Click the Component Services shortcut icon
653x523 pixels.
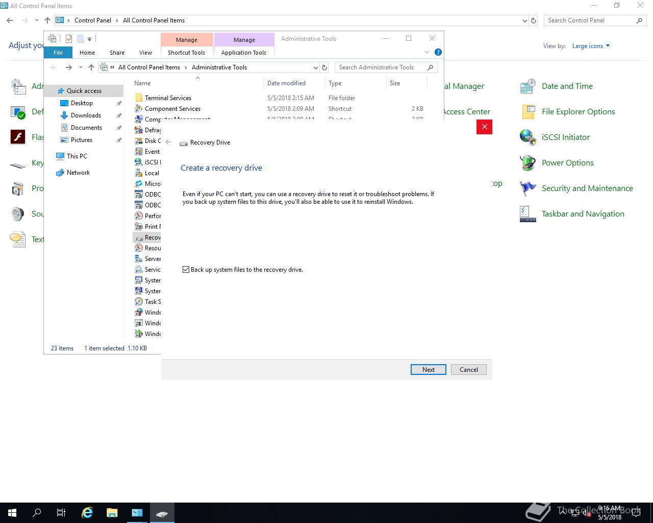point(138,109)
